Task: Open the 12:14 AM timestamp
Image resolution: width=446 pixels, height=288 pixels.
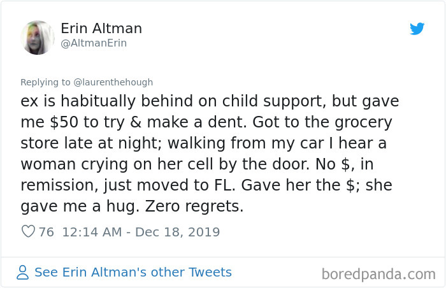Action: coord(92,232)
